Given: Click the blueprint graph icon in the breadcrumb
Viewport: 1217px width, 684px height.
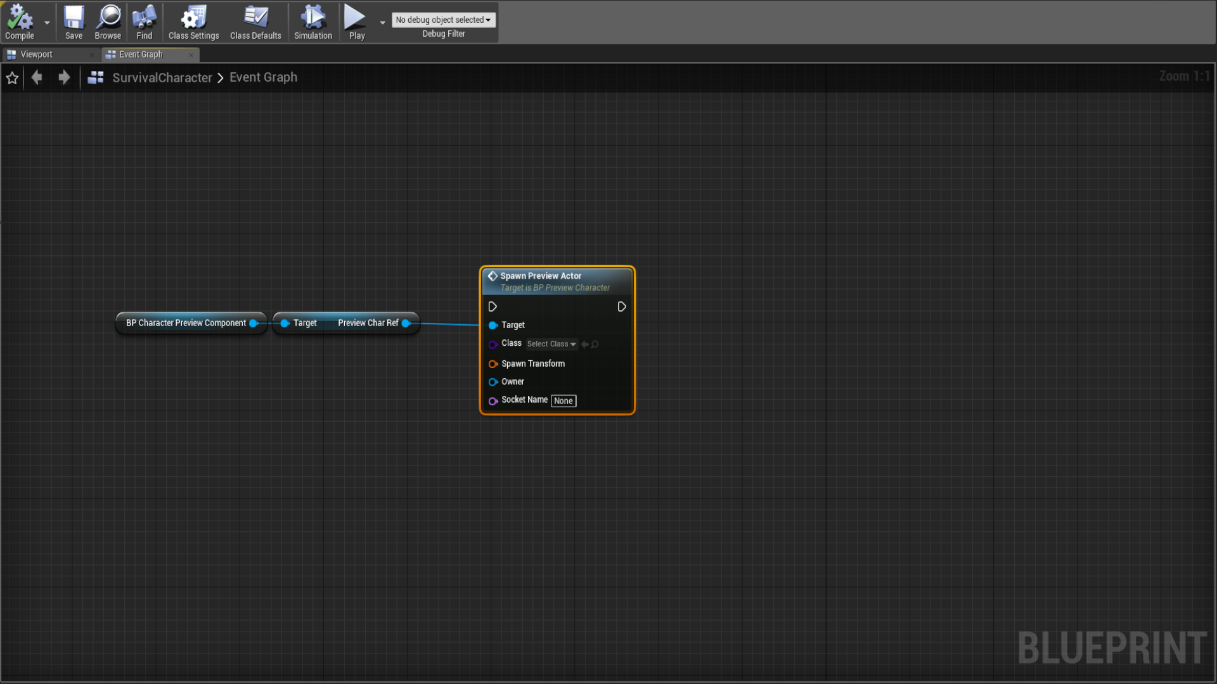Looking at the screenshot, I should (x=96, y=77).
